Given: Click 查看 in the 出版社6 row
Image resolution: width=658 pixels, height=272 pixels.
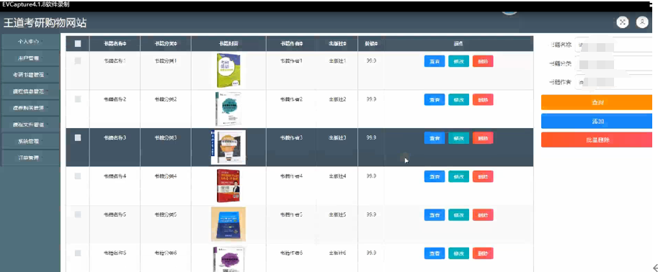Looking at the screenshot, I should pos(435,253).
